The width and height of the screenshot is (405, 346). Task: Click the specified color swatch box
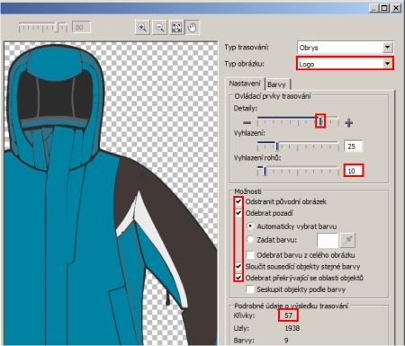coord(328,240)
